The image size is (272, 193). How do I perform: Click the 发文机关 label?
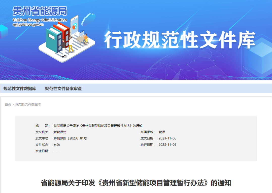[42, 132]
